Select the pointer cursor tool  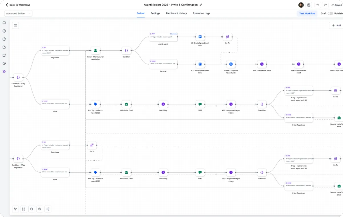coord(15,209)
